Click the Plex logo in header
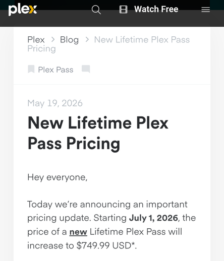Viewport: 224px width, 261px height. point(23,10)
